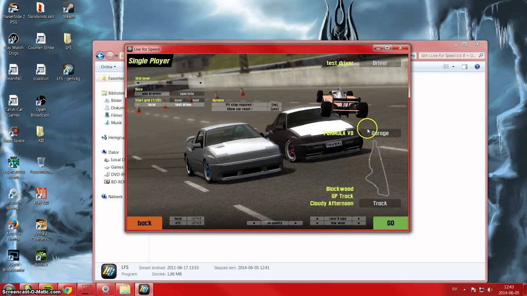The height and width of the screenshot is (296, 527).
Task: Click left arrow beside low wind
Action: coord(317,223)
